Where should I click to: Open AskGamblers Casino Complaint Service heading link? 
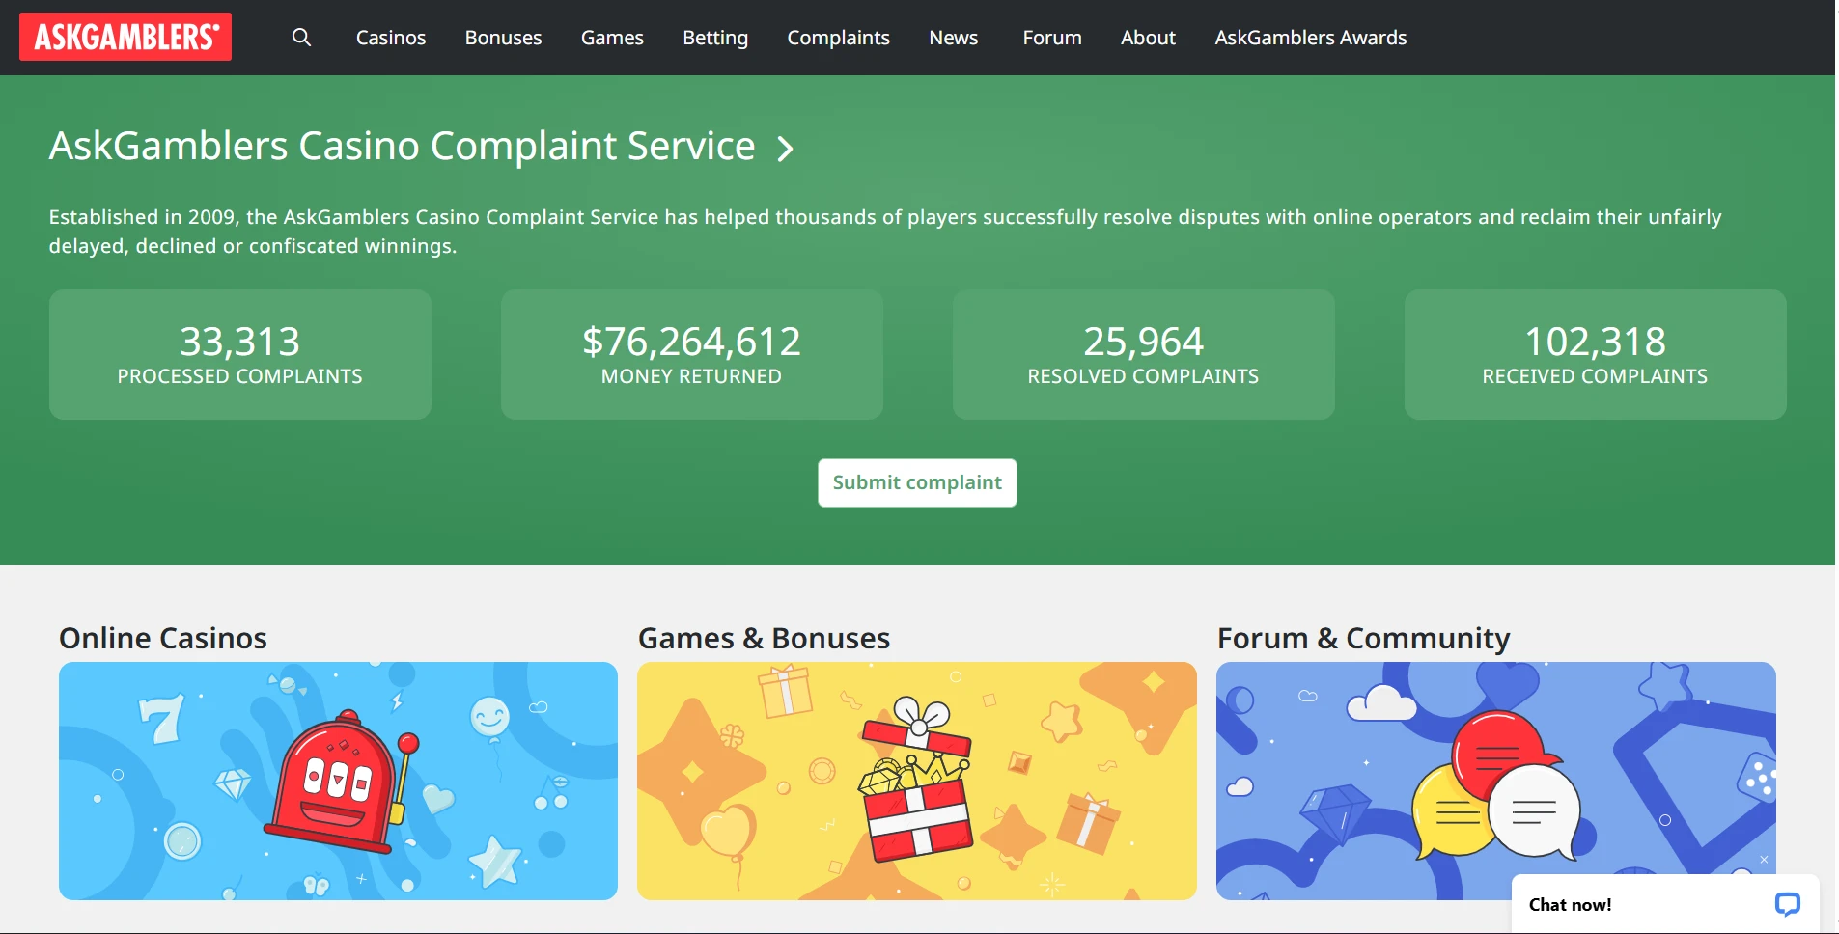point(402,146)
